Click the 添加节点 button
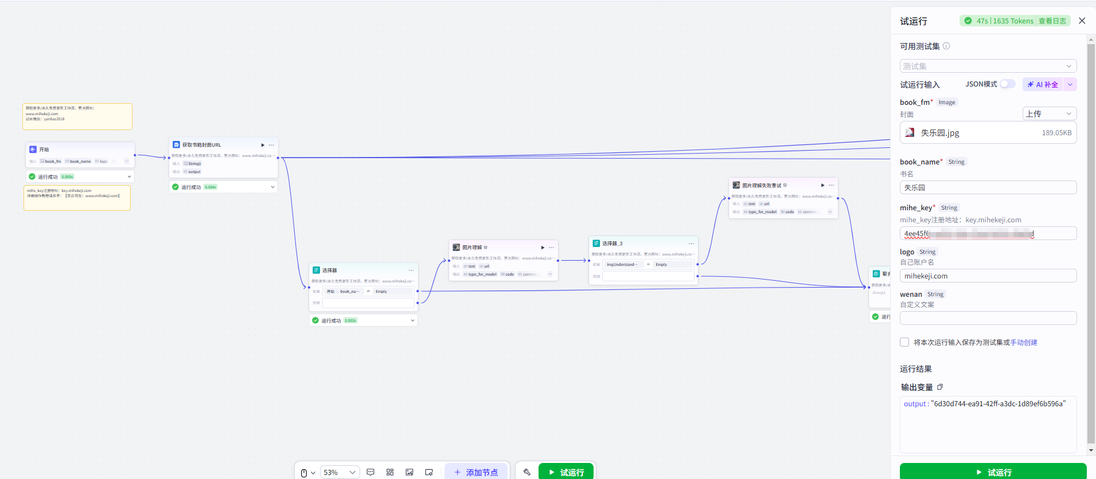The image size is (1096, 479). point(476,472)
